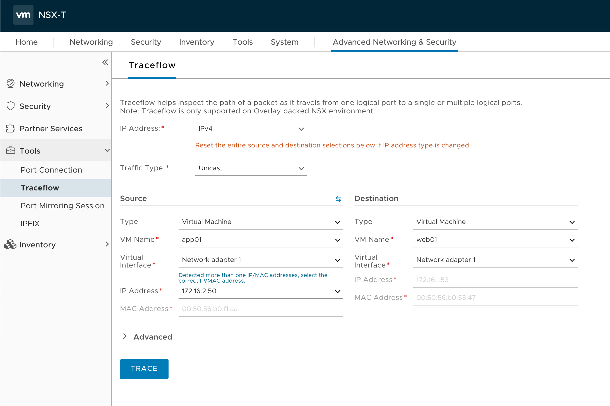Viewport: 610px width, 406px height.
Task: Open the Inventory top menu tab
Action: tap(197, 42)
